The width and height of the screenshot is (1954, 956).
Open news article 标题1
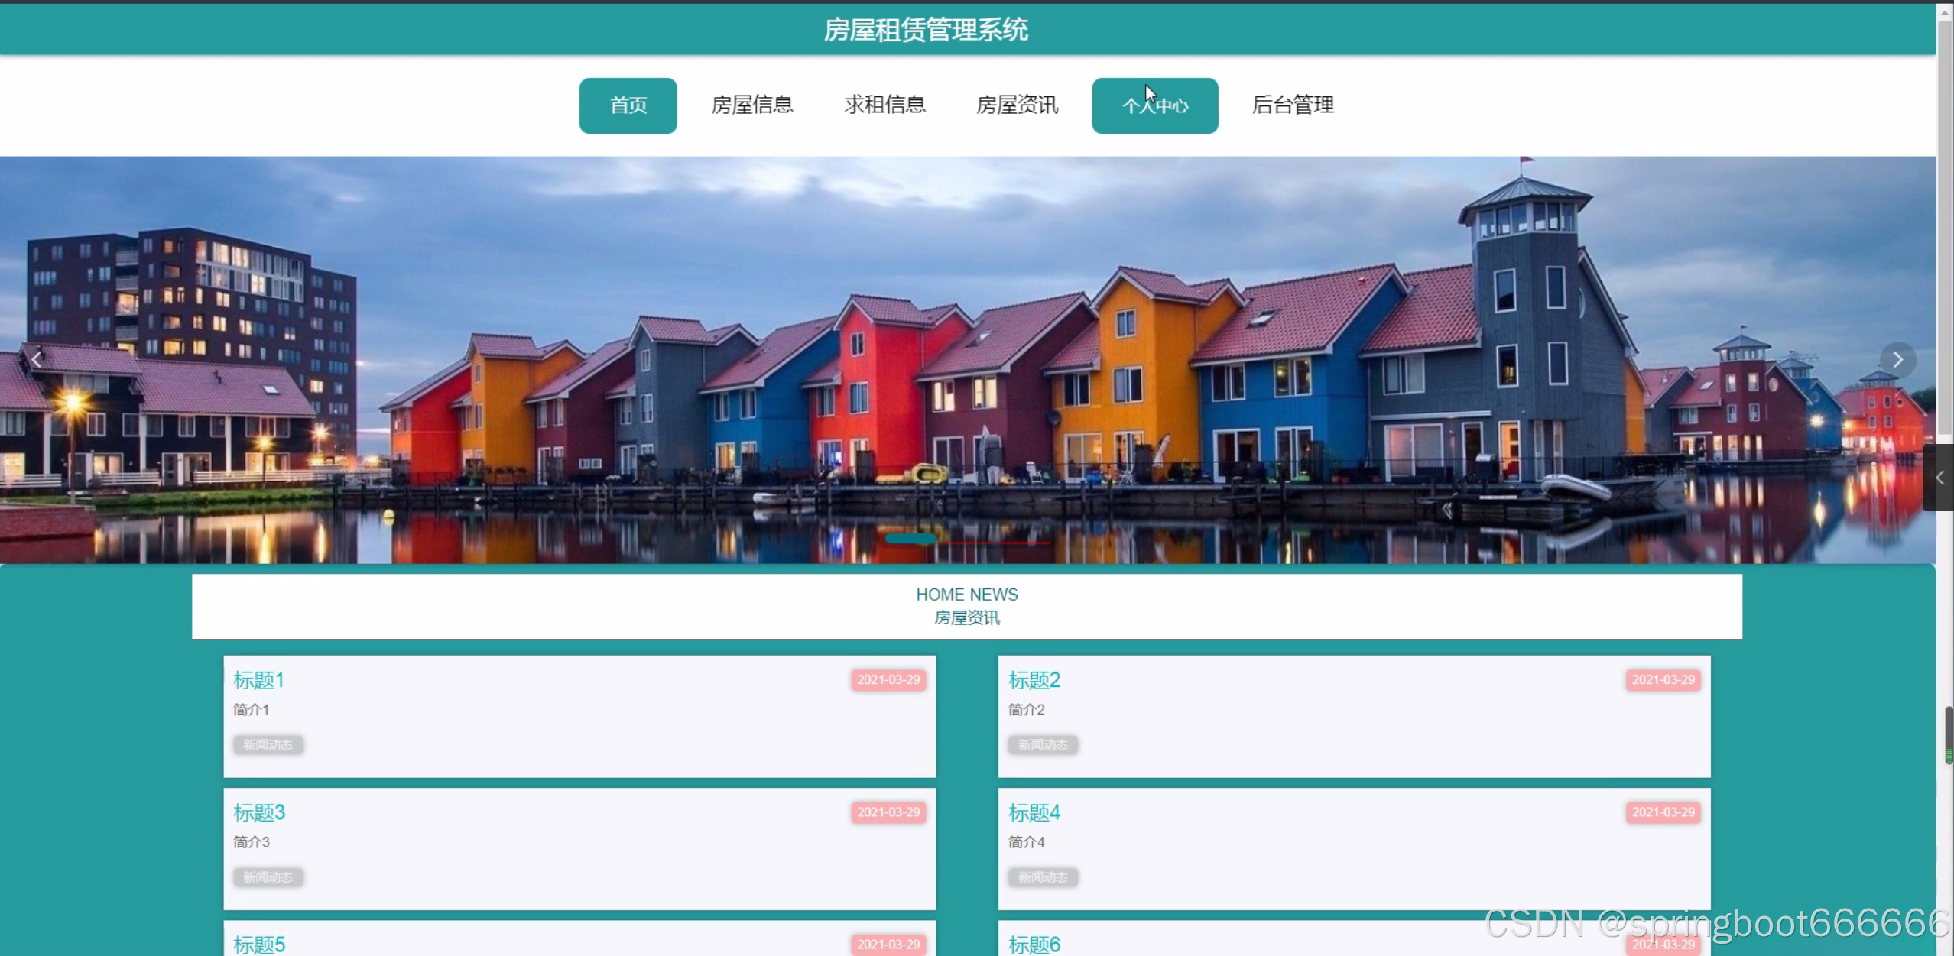point(258,680)
